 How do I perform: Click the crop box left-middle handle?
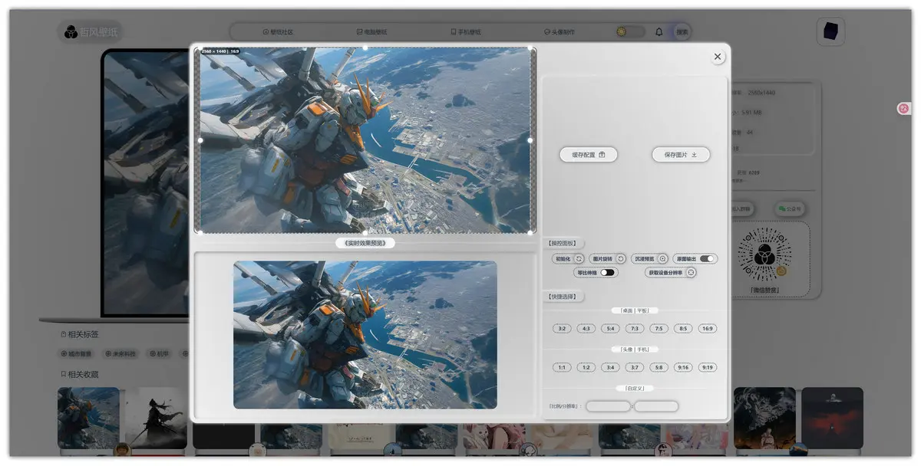[x=200, y=140]
